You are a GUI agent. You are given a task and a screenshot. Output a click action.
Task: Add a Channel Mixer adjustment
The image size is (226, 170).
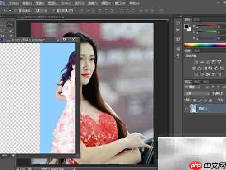[216, 68]
